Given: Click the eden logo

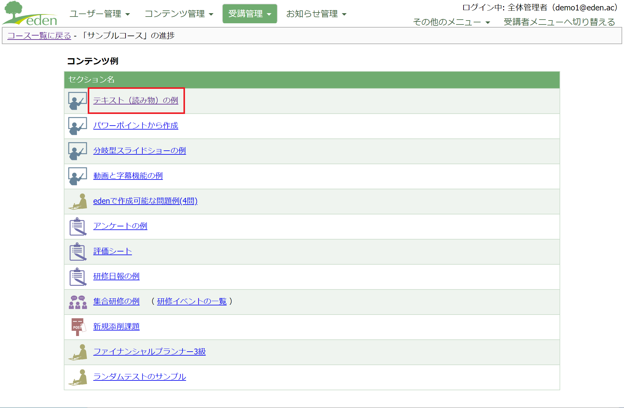Looking at the screenshot, I should pos(30,13).
